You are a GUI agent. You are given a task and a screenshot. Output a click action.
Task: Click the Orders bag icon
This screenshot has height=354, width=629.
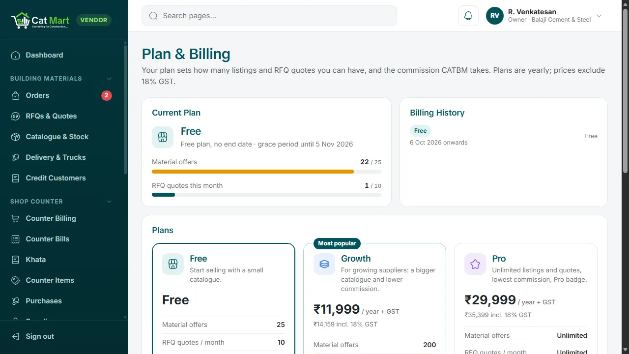click(16, 95)
